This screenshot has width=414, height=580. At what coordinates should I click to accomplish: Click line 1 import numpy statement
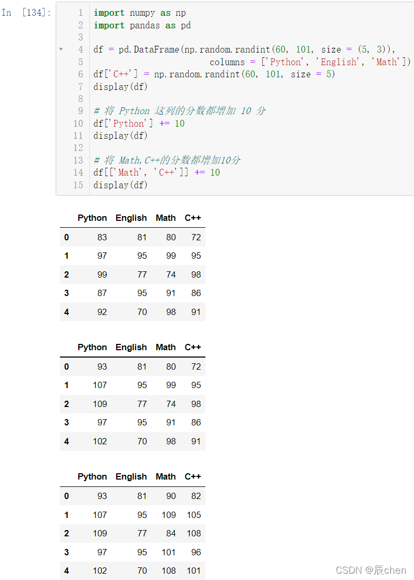pyautogui.click(x=140, y=13)
